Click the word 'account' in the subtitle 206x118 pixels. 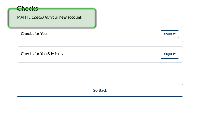point(74,17)
